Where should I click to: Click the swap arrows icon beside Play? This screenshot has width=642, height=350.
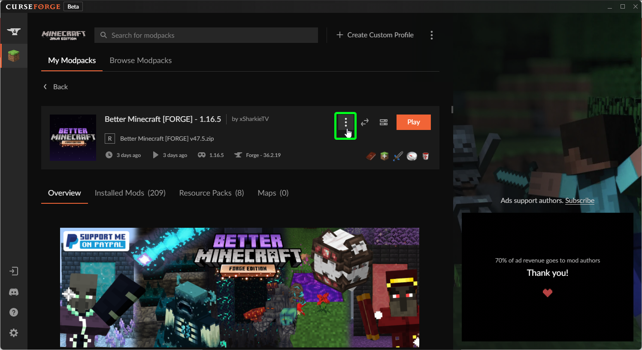click(365, 122)
